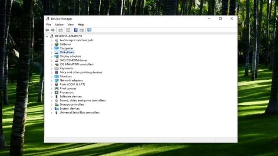
Task: Click the action pane toolbar icon
Action: point(82,30)
